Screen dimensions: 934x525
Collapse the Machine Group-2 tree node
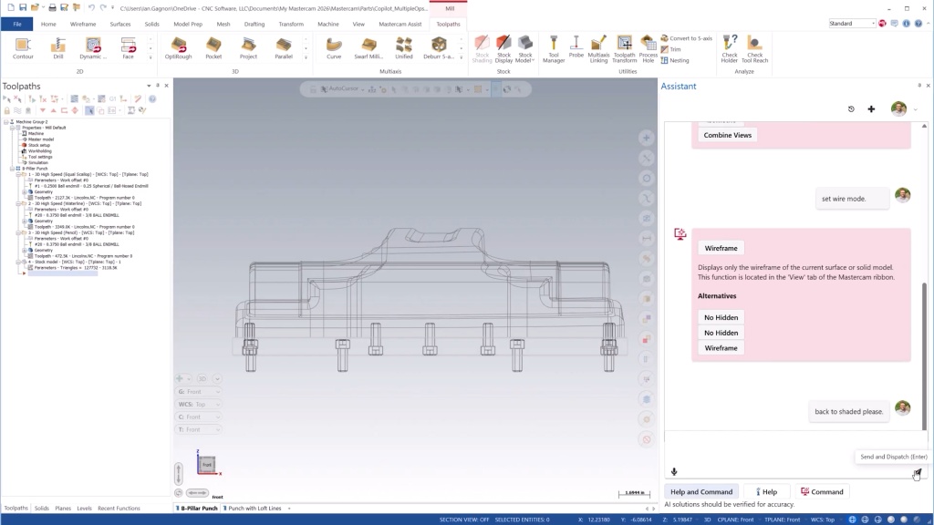[x=6, y=122]
